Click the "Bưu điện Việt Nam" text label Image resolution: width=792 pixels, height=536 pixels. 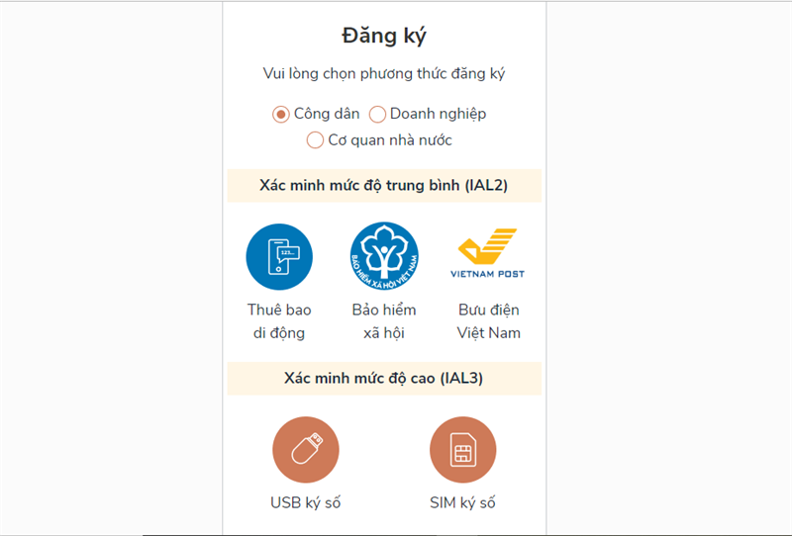pos(488,321)
